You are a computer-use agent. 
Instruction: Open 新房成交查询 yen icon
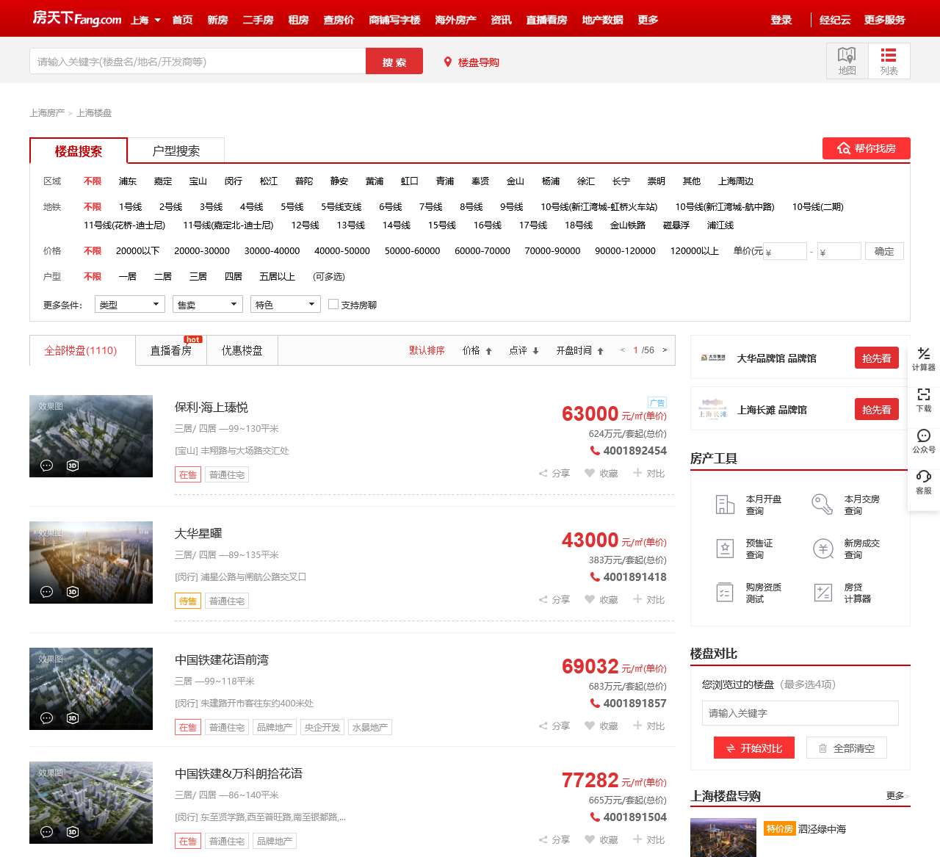pos(822,549)
